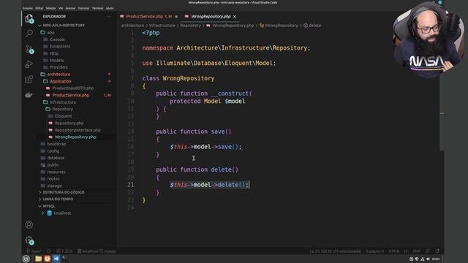Open the file manager icon in taskbar

point(39,259)
